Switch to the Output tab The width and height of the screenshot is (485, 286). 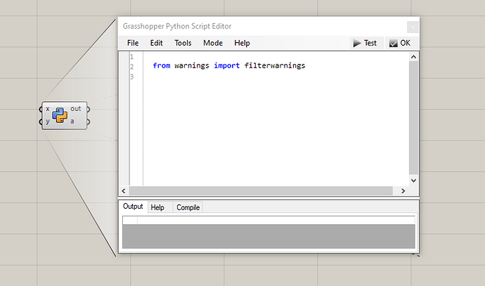click(x=133, y=206)
